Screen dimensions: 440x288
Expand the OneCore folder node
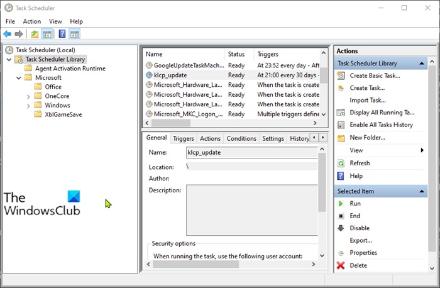29,96
